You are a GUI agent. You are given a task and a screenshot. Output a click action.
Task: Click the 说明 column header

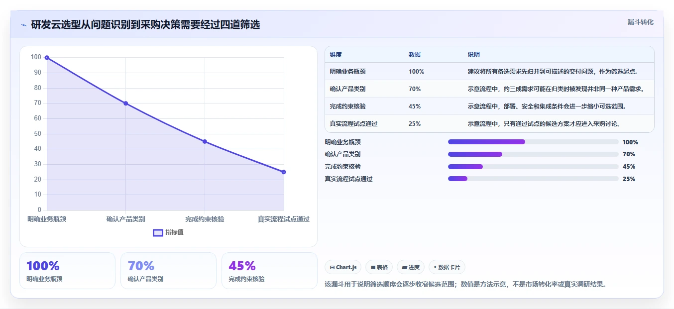pos(474,55)
